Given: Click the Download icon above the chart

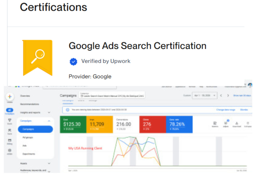Looking at the screenshot, I should coord(237,123).
